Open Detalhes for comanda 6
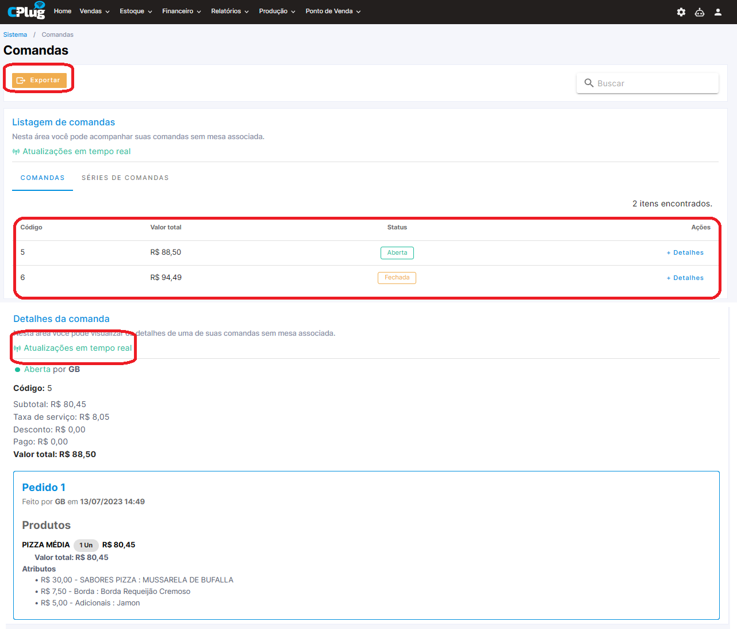This screenshot has height=629, width=737. [x=685, y=278]
